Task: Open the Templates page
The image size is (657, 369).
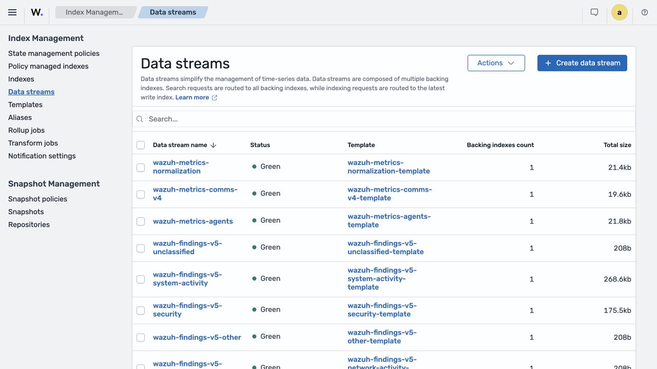Action: tap(25, 105)
